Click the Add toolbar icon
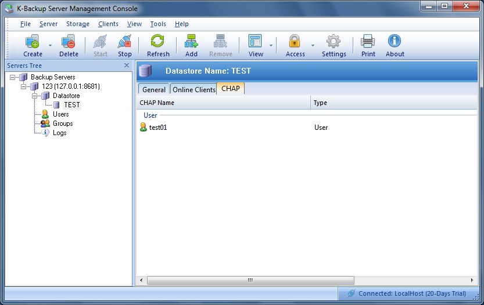The height and width of the screenshot is (305, 484). [x=191, y=41]
